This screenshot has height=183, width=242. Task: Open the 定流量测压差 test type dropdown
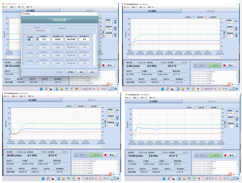click(x=42, y=30)
